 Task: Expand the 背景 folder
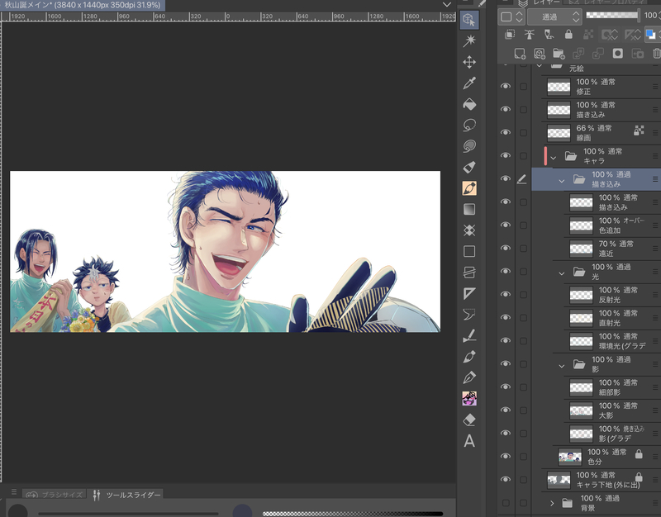click(552, 503)
